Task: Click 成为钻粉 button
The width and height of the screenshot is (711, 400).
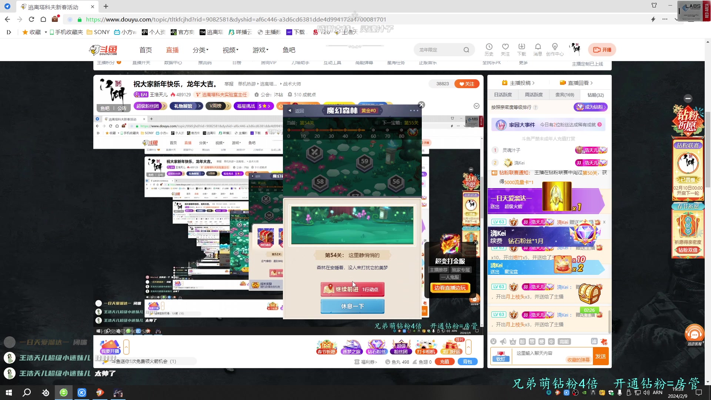Action: (591, 107)
